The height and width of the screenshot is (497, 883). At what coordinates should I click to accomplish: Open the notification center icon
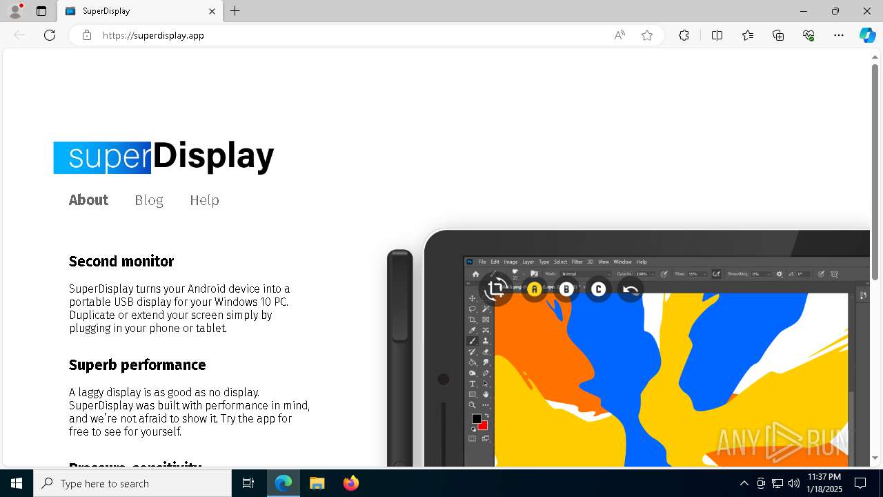(860, 483)
